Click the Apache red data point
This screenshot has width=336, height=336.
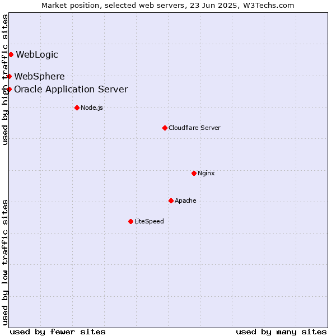pos(171,201)
